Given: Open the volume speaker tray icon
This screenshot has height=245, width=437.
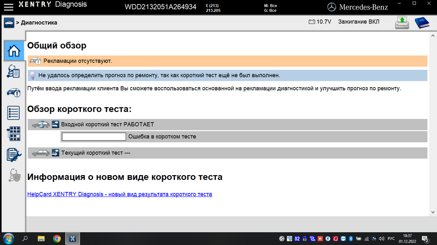Looking at the screenshot, I should click(381, 239).
